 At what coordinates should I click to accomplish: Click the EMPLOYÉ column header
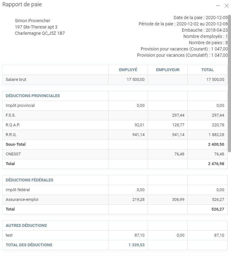pyautogui.click(x=128, y=70)
